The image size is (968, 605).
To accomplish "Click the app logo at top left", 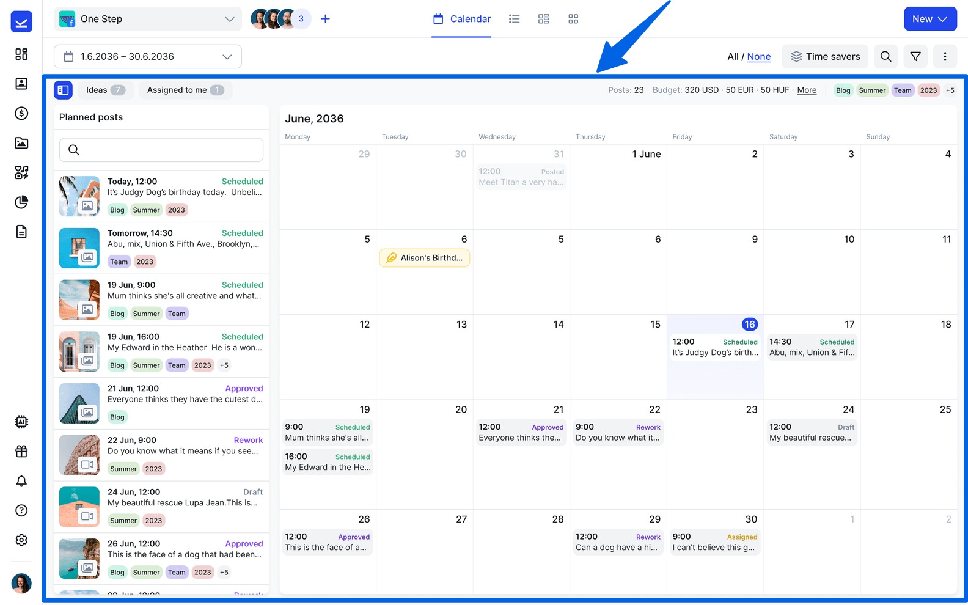I will point(21,22).
